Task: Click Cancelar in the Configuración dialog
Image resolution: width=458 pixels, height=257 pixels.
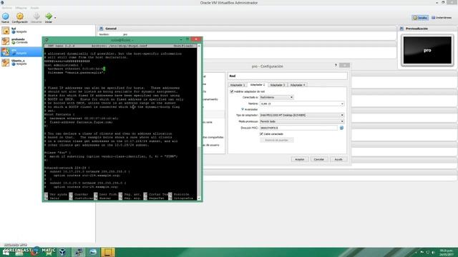Action: pyautogui.click(x=319, y=159)
